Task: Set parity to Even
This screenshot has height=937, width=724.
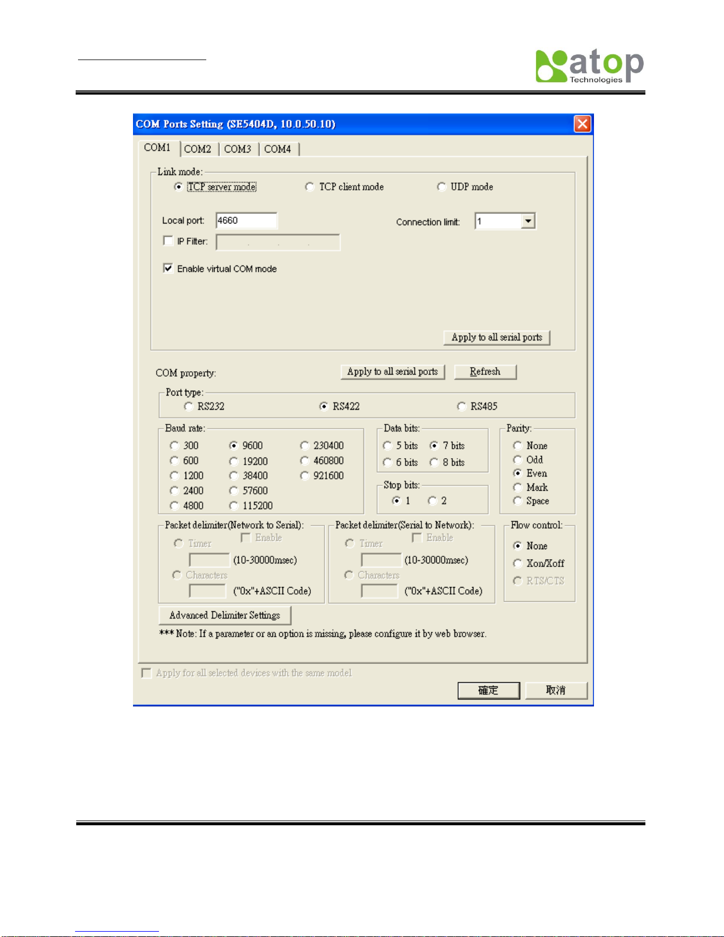Action: pos(517,474)
